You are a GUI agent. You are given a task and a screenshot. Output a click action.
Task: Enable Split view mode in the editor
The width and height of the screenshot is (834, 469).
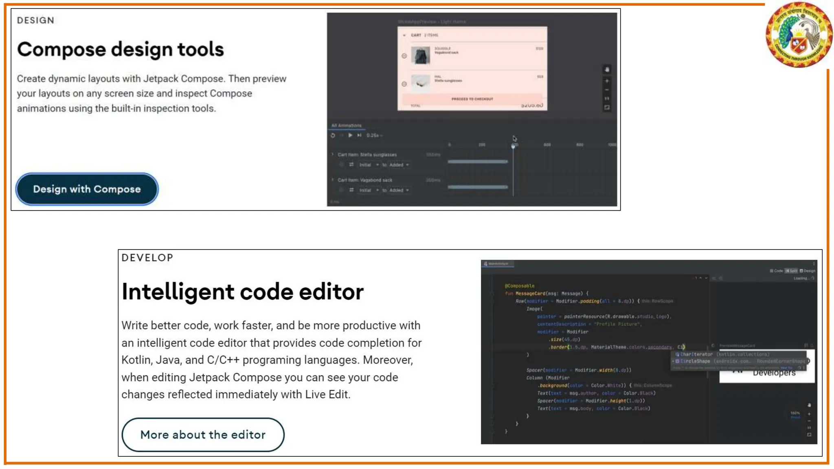tap(791, 271)
